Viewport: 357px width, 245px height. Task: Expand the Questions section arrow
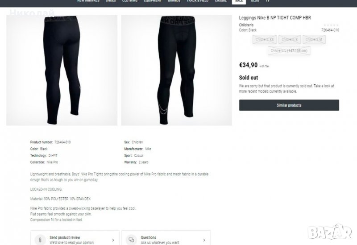click(204, 240)
